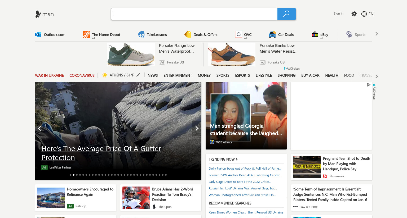The height and width of the screenshot is (218, 407).
Task: Click the blue search magnifier button
Action: [286, 14]
